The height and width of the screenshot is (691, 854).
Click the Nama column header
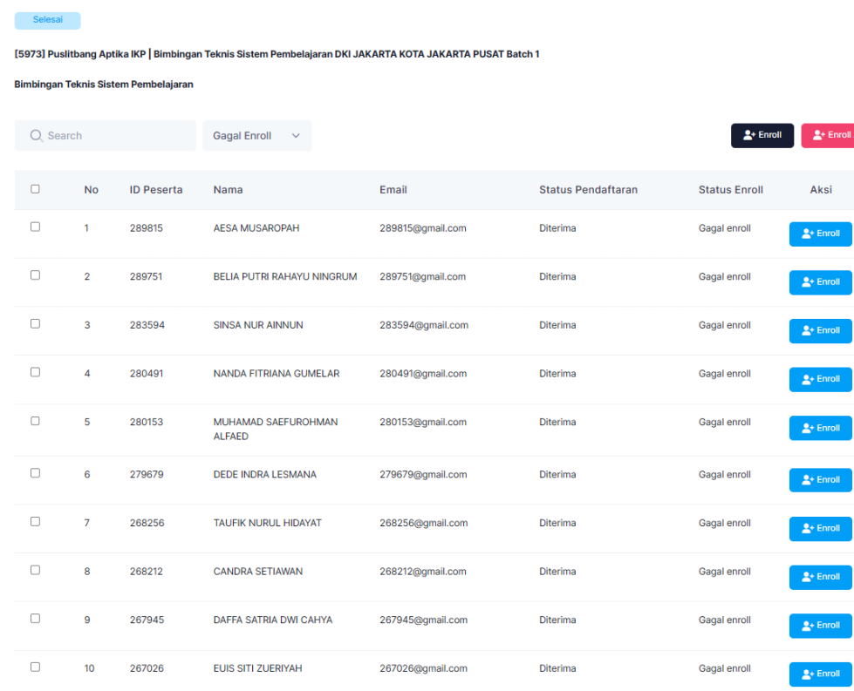click(x=228, y=190)
